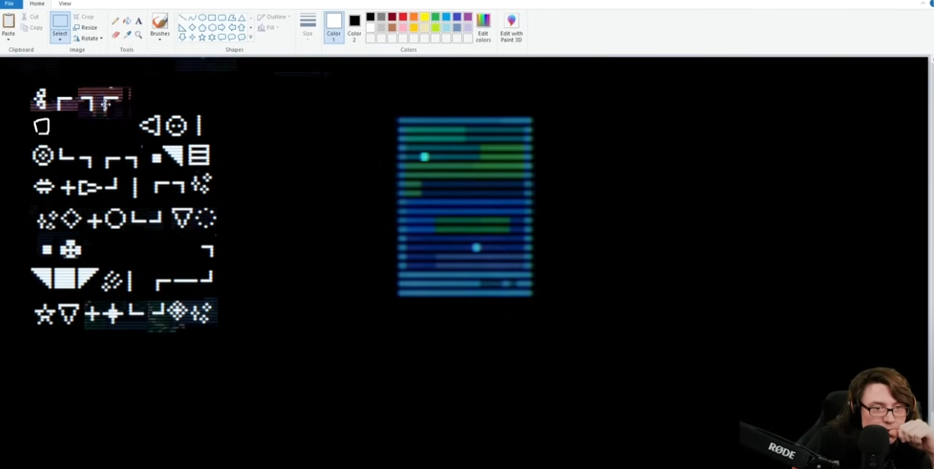
Task: Select the Magnifier tool
Action: [x=138, y=35]
